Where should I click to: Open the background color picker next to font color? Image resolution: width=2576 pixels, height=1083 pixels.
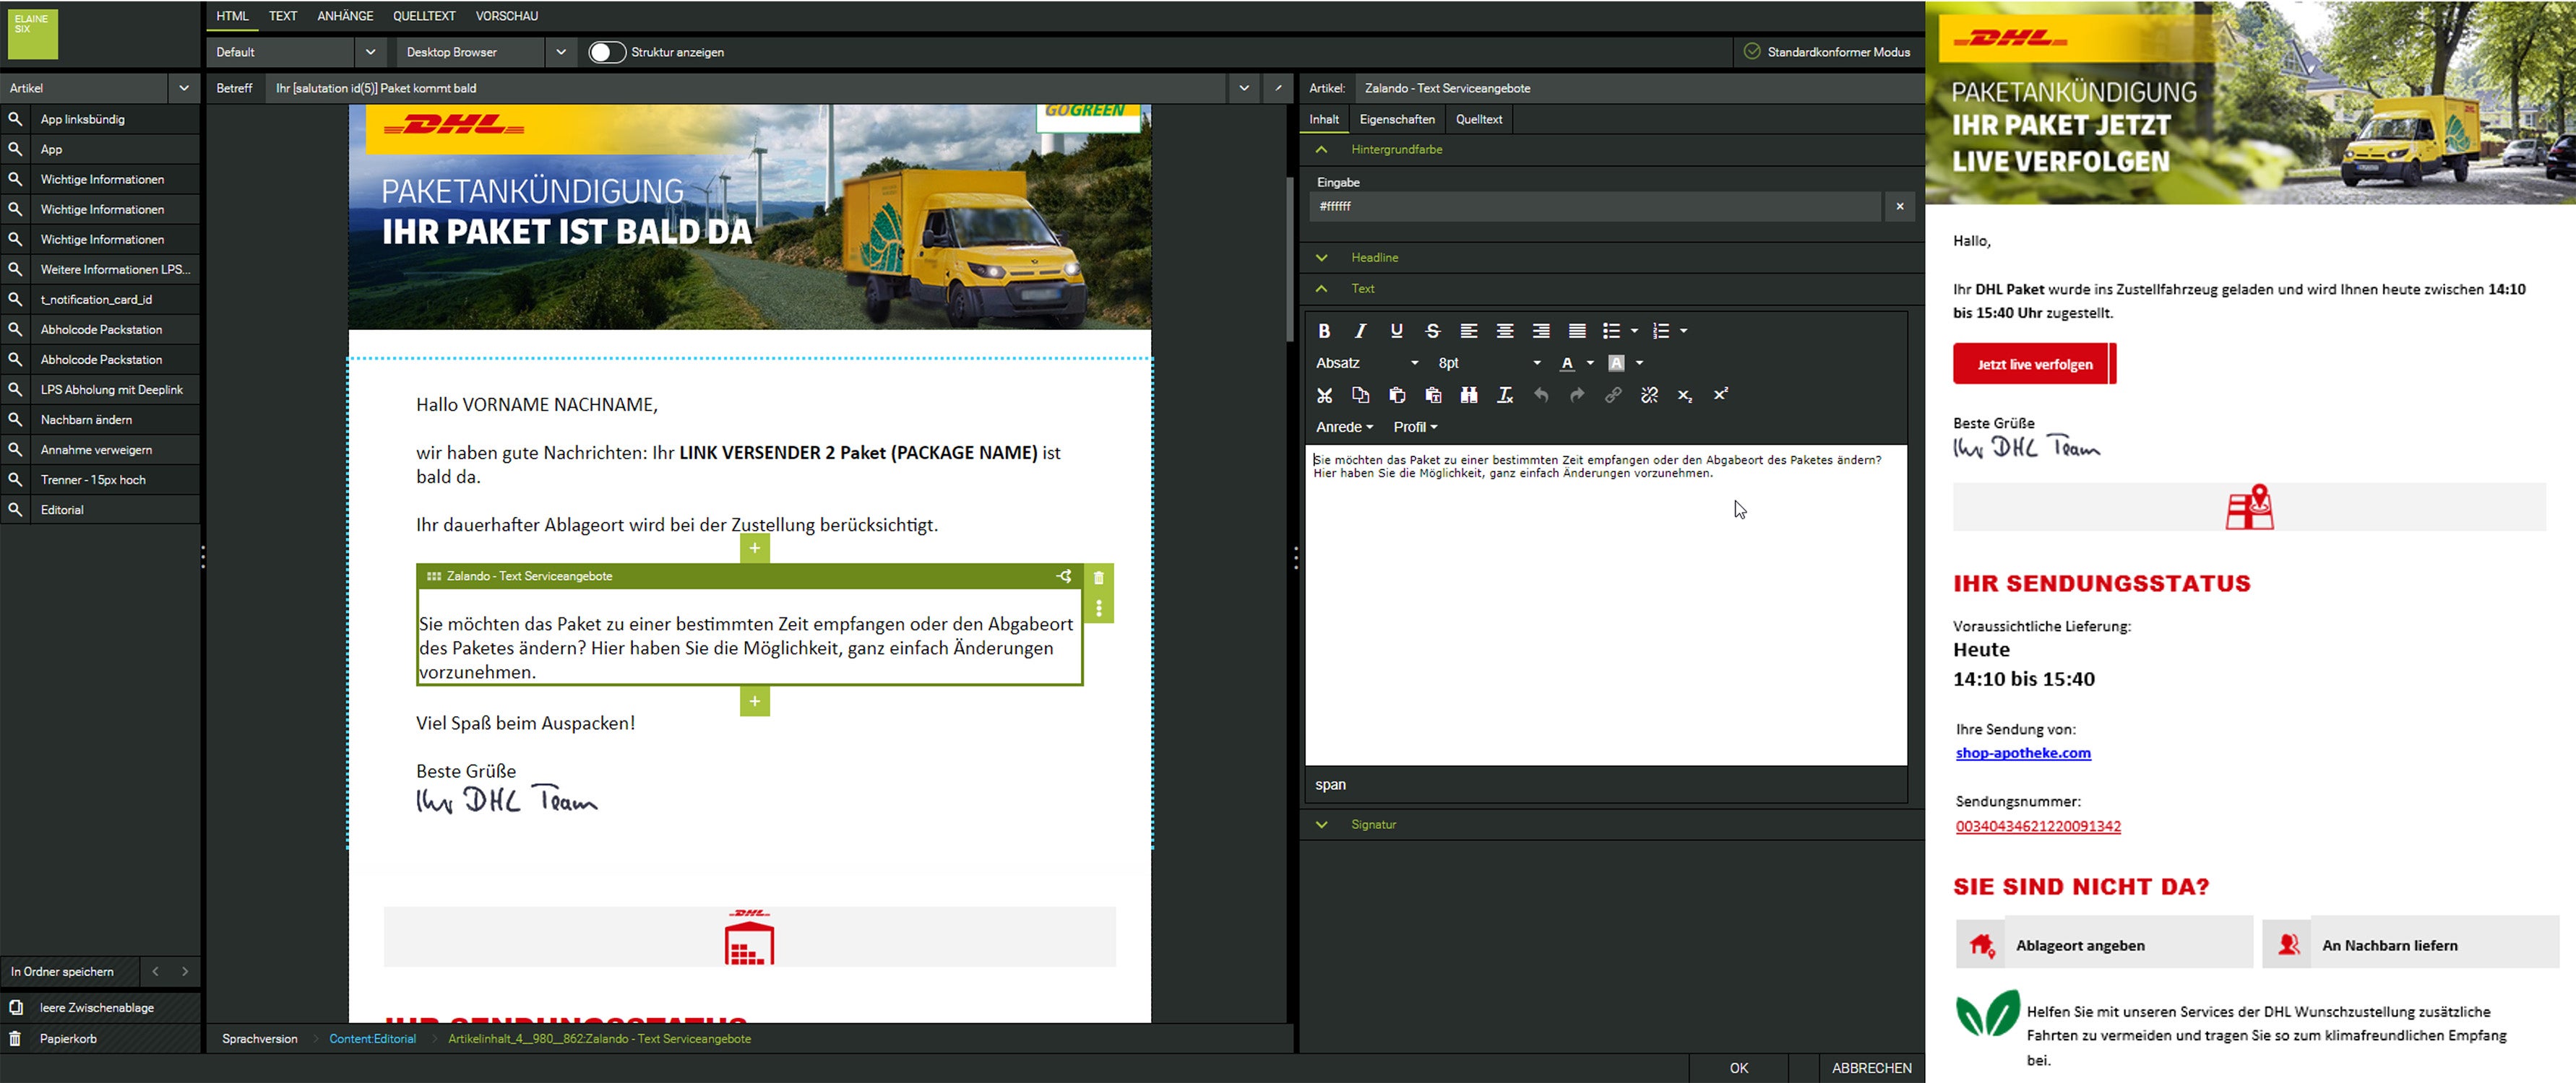tap(1618, 362)
